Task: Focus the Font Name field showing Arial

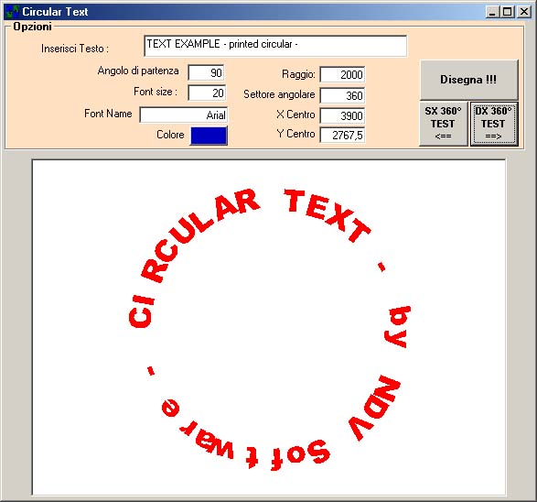Action: click(x=184, y=115)
